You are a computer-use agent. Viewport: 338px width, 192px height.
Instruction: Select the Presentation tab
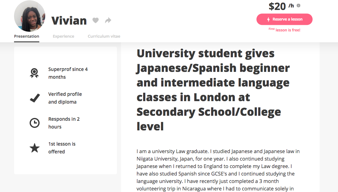27,36
